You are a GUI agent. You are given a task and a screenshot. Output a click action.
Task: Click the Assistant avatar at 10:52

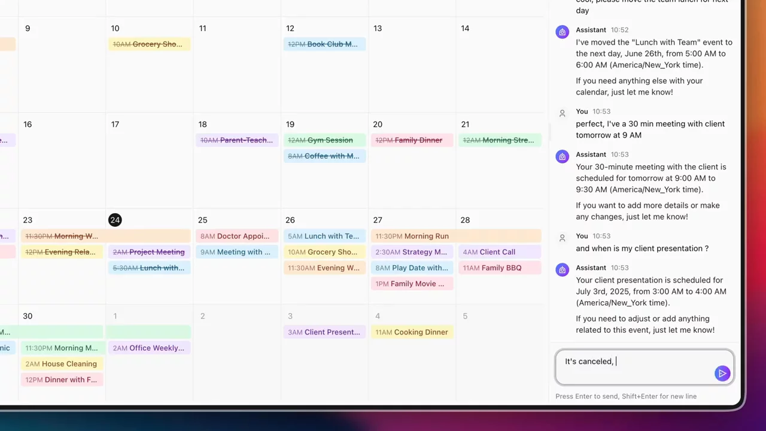[562, 32]
